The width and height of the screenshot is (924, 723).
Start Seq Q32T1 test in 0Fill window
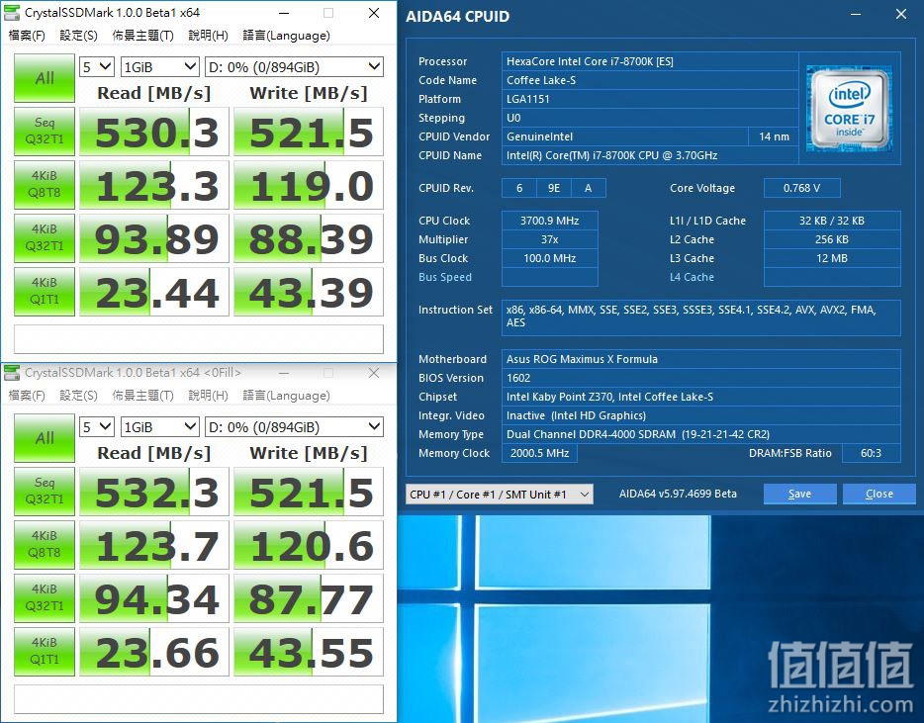point(45,492)
